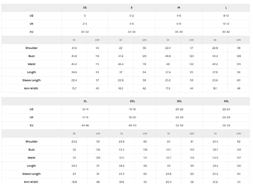Screen dimensions: 253x190
Task: Click the XS size column header
Action: (x=85, y=7)
